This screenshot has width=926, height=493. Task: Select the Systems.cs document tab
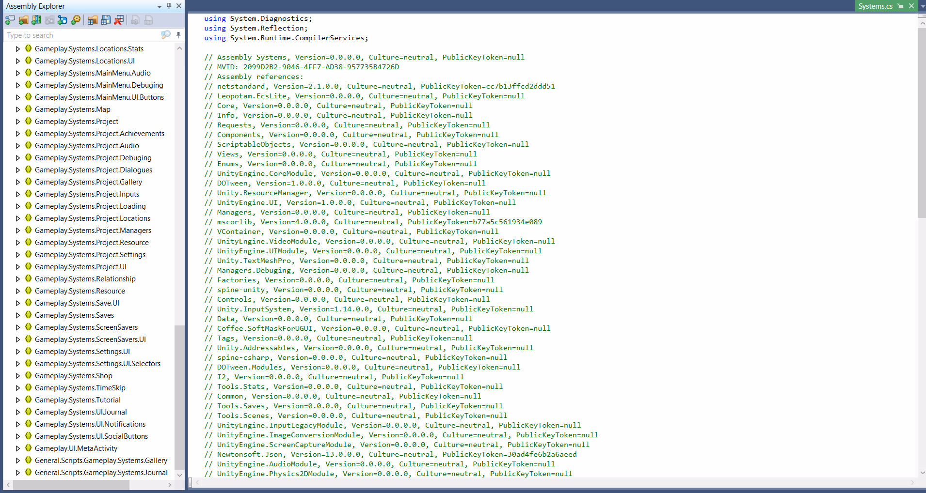pos(875,6)
